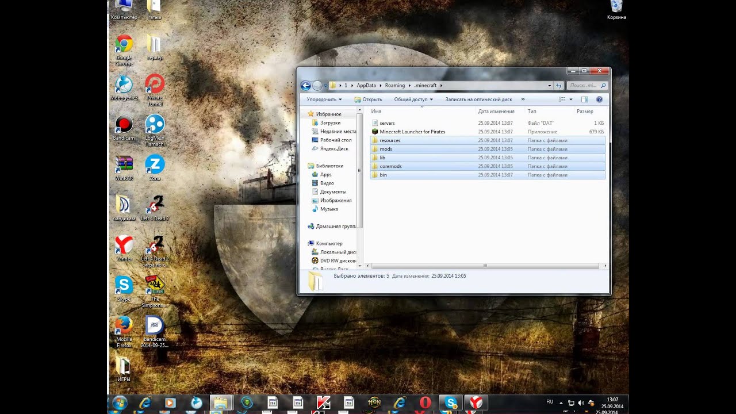Show more toolbar commands via double chevron

point(523,99)
